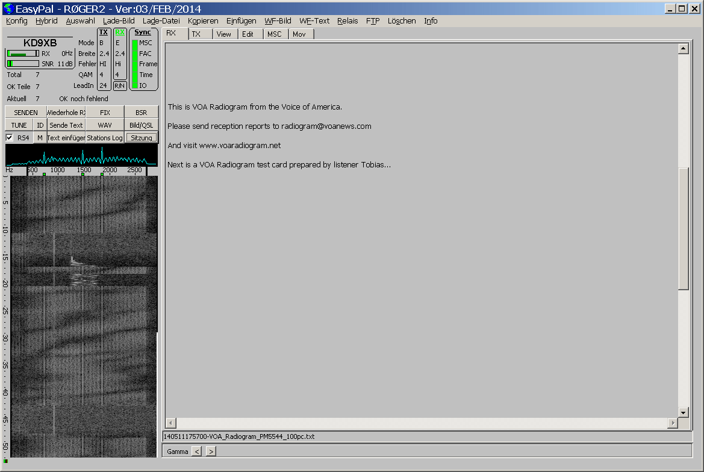
Task: Click the R/N indicator below RX column
Action: [x=120, y=85]
